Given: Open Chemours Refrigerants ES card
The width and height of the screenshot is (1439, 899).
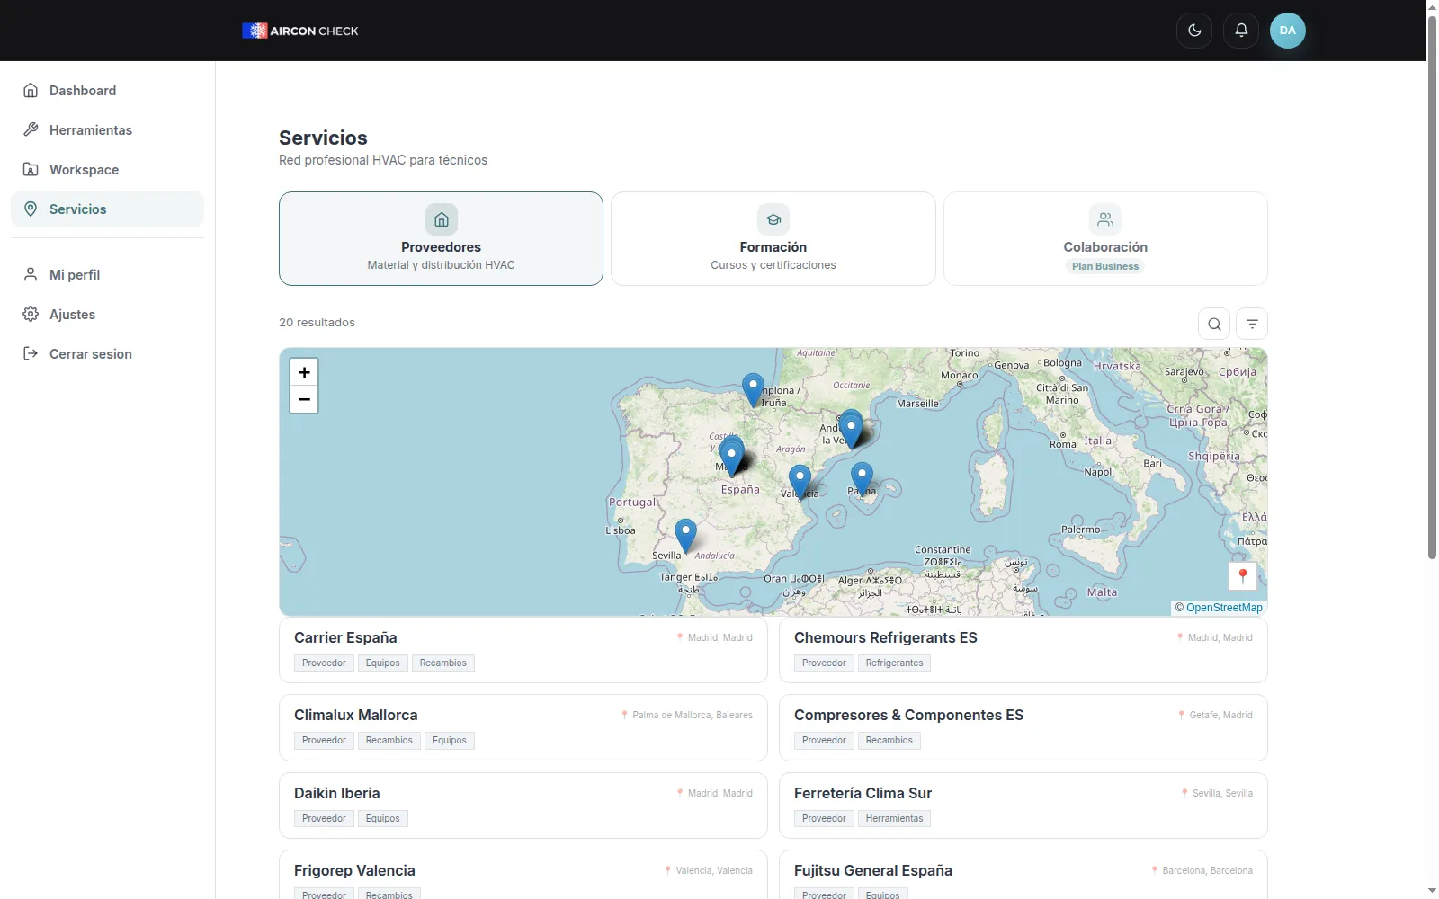Looking at the screenshot, I should (x=1023, y=650).
